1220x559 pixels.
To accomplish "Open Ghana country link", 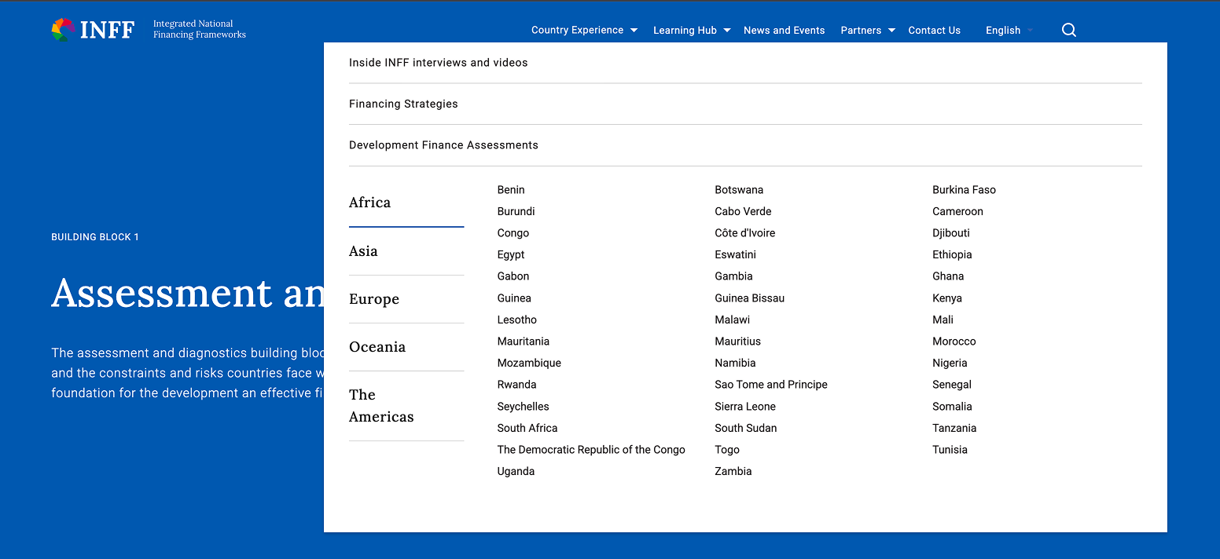I will coord(948,276).
